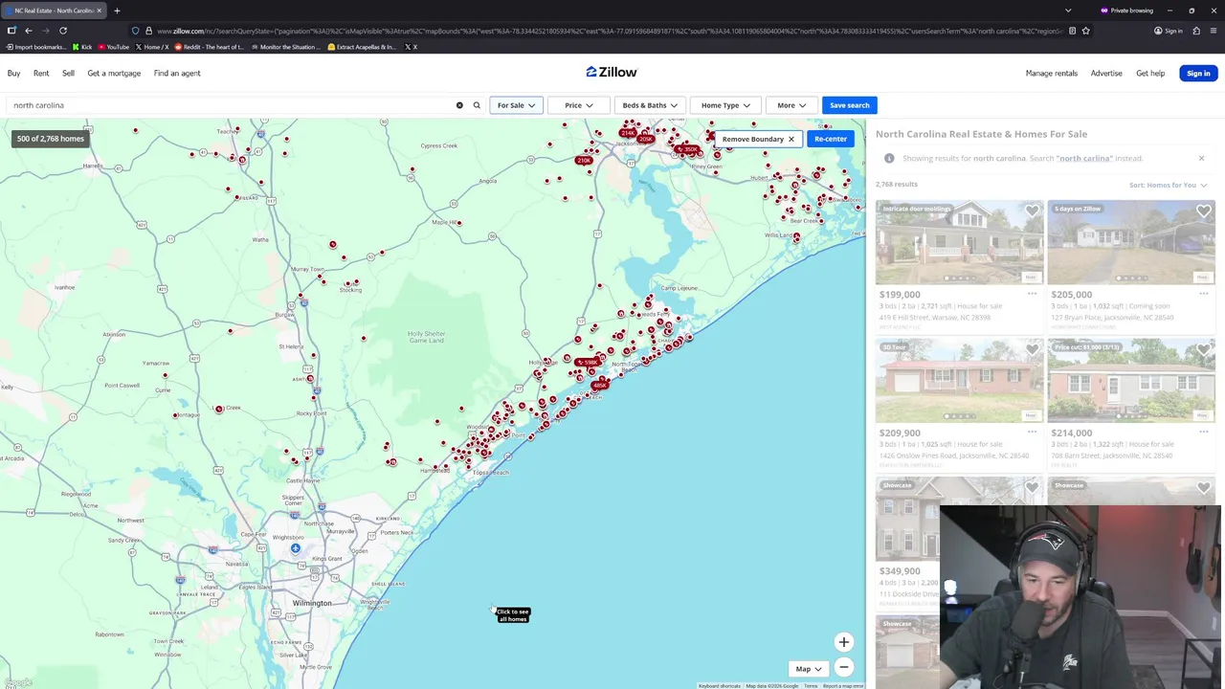The image size is (1225, 689).
Task: Open three-dot menu on $205,000 listing
Action: pyautogui.click(x=1203, y=294)
